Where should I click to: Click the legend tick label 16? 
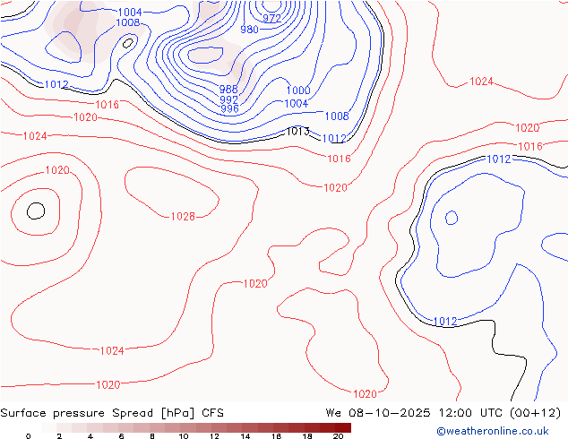(x=277, y=436)
